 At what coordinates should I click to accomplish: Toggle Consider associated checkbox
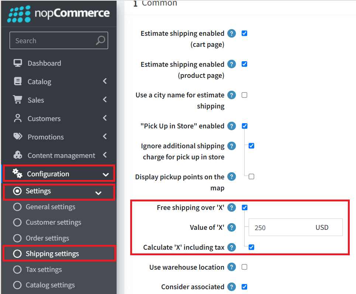pos(244,287)
